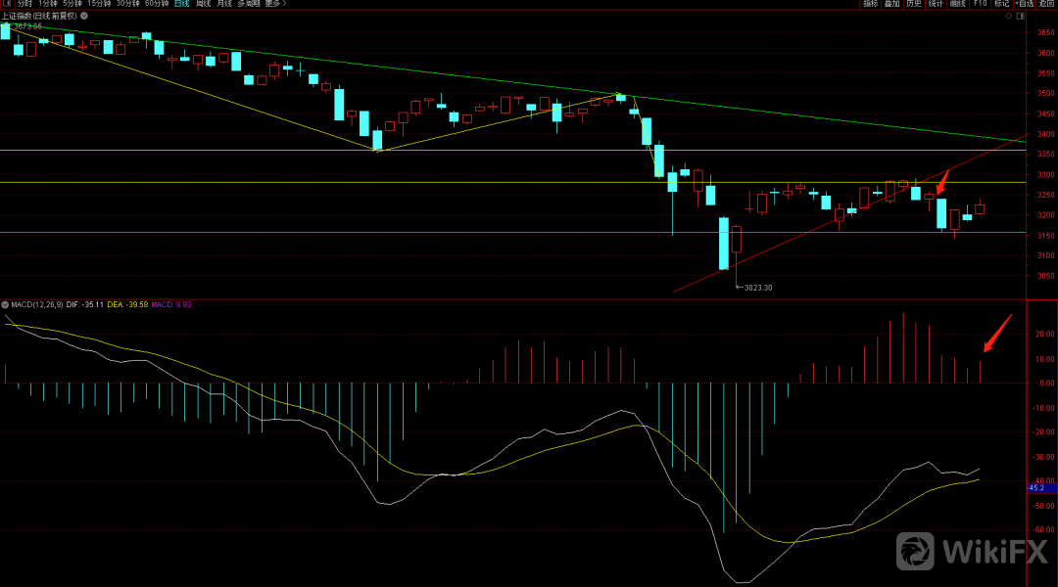Screen dimensions: 1058x587
Task: Click the red arrow marker in the MACD panel
Action: [996, 334]
